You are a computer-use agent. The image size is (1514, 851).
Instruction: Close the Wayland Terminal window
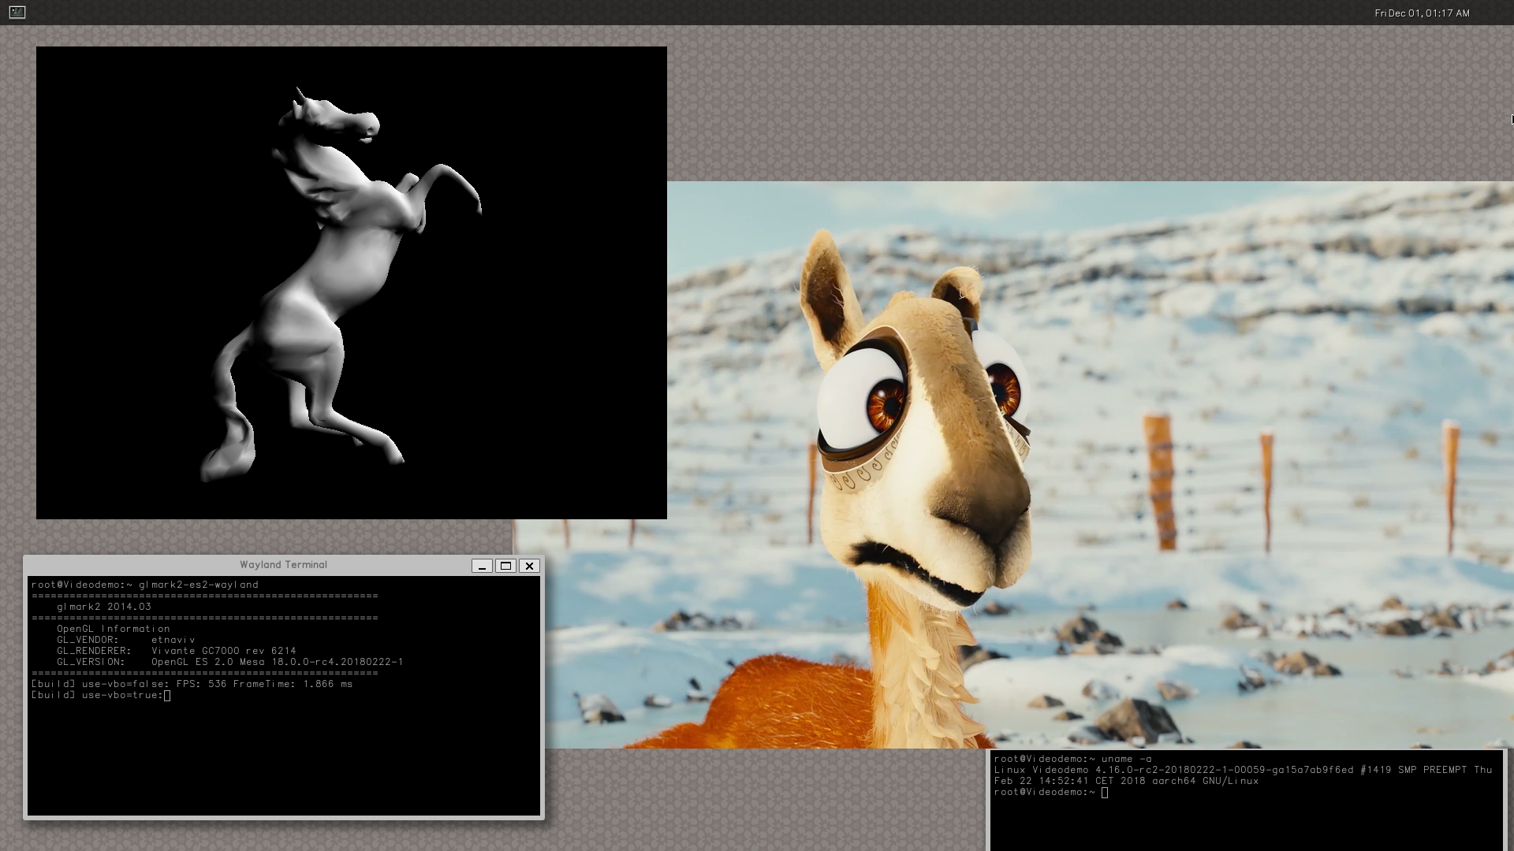(x=529, y=566)
